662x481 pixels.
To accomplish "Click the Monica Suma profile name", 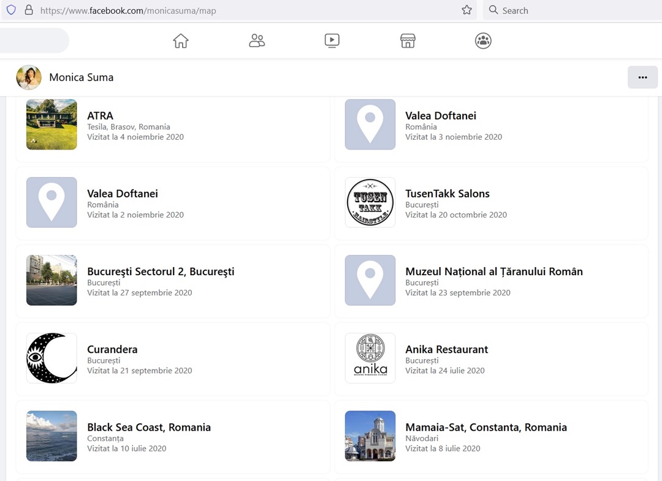I will click(81, 77).
